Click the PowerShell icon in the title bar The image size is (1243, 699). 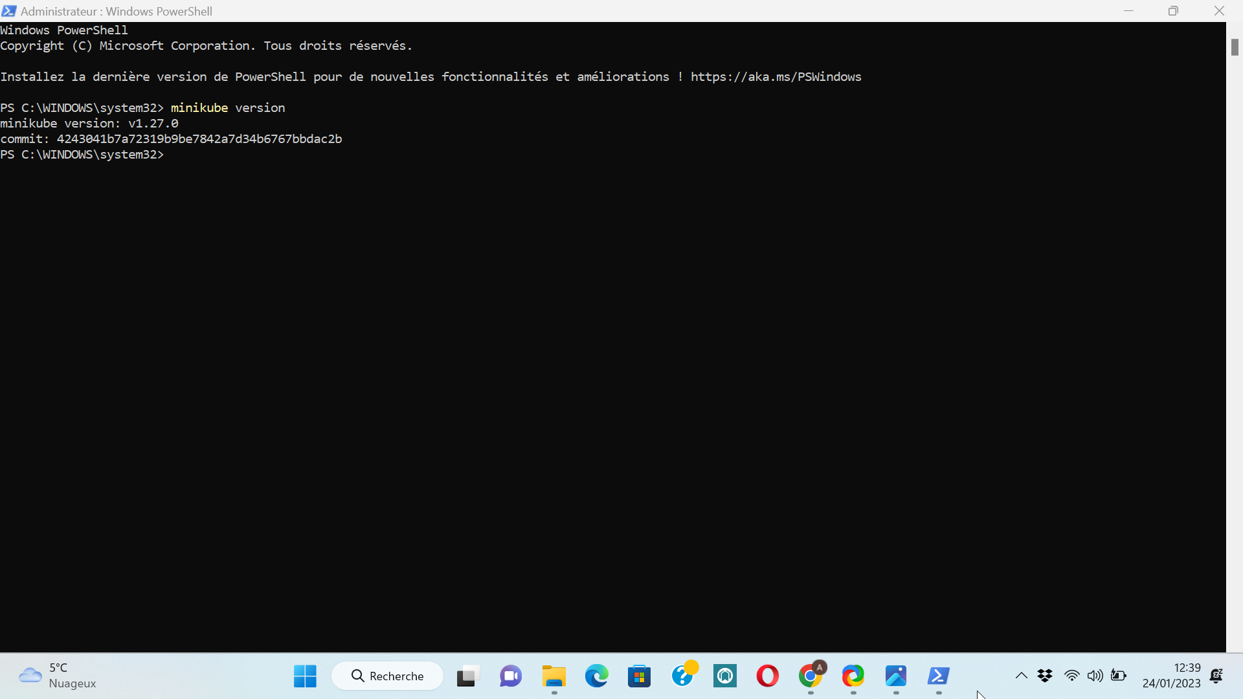click(x=9, y=11)
